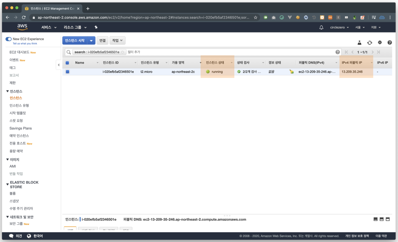Bookmark this page with the star icon
Viewport: 398px width, 242px height.
255,18
